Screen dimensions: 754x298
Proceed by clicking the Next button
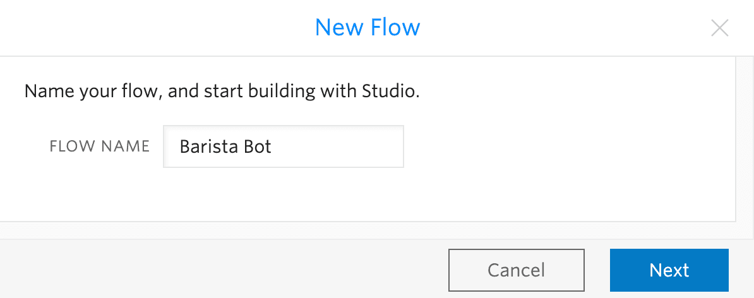(669, 270)
